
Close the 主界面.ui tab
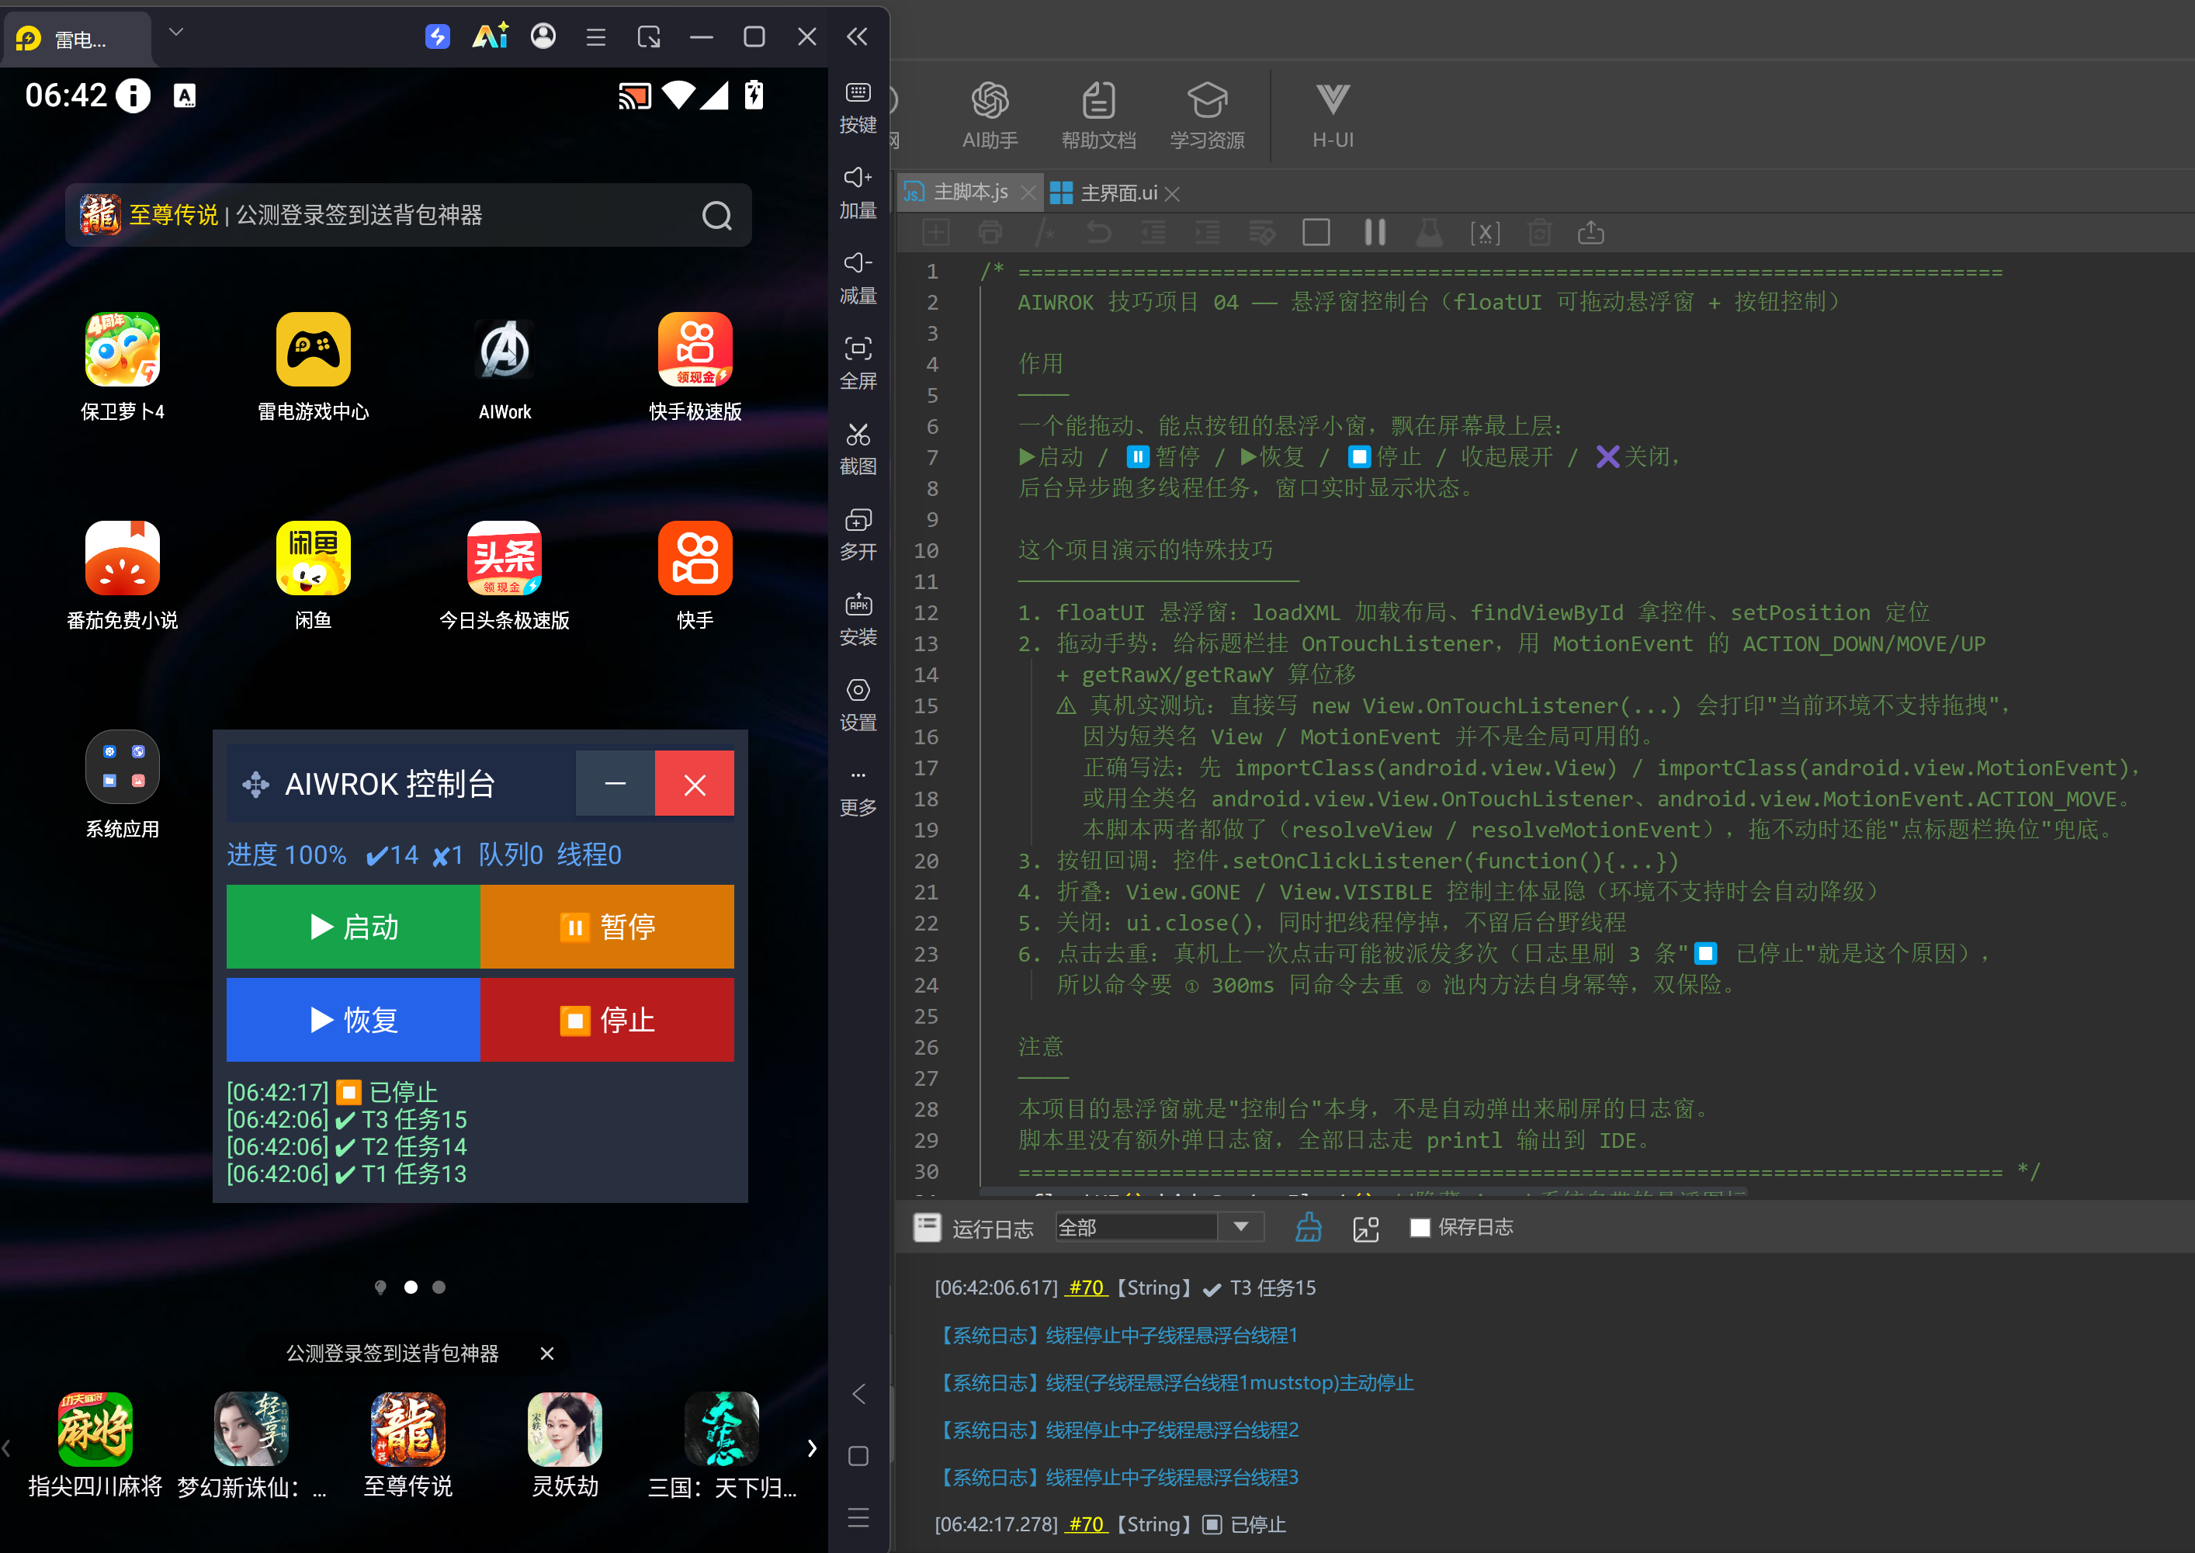(1171, 194)
